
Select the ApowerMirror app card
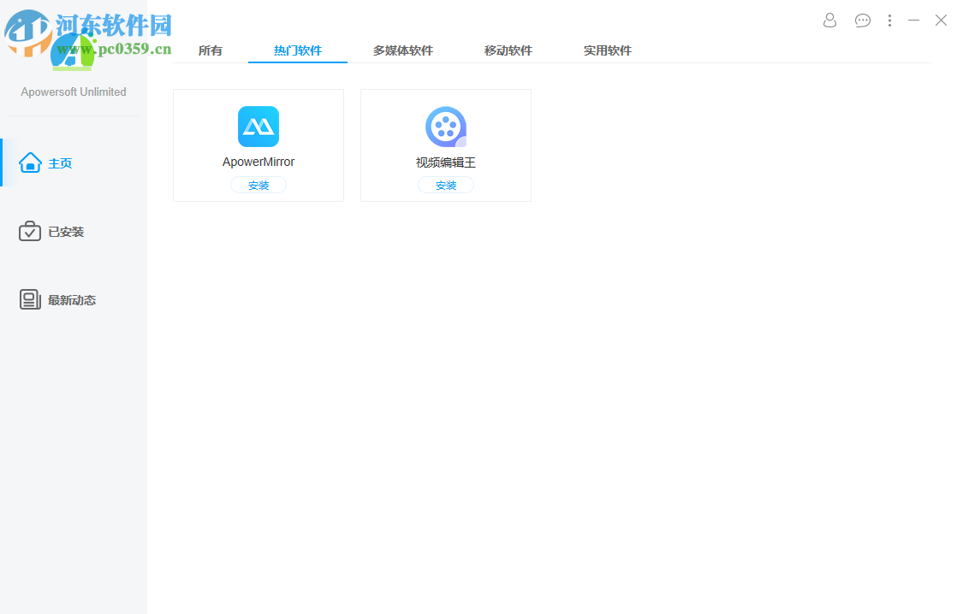(258, 145)
